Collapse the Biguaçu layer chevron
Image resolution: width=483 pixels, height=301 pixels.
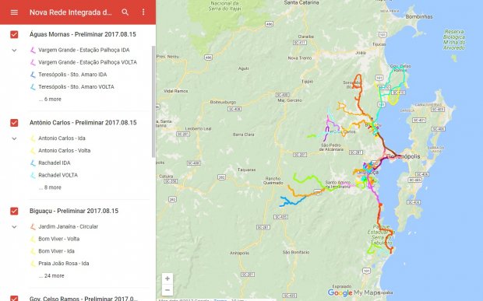tap(14, 226)
